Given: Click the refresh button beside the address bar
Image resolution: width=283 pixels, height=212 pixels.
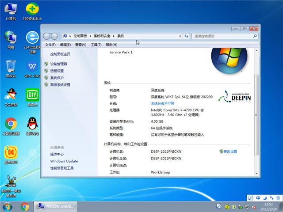Looking at the screenshot, I should click(186, 36).
